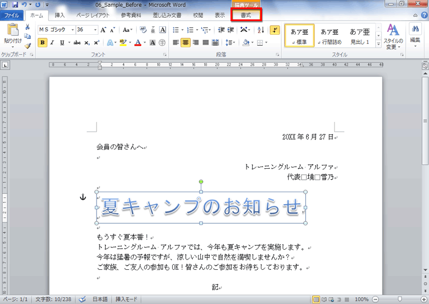The image size is (429, 304).
Task: Click the zoom in plus button
Action: [x=424, y=299]
